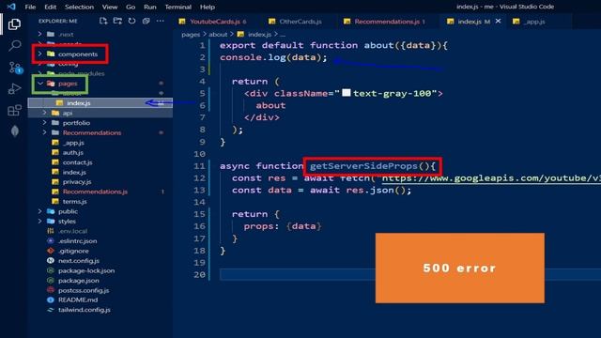Viewport: 601px width, 338px height.
Task: Open the Edit menu
Action: coord(50,7)
